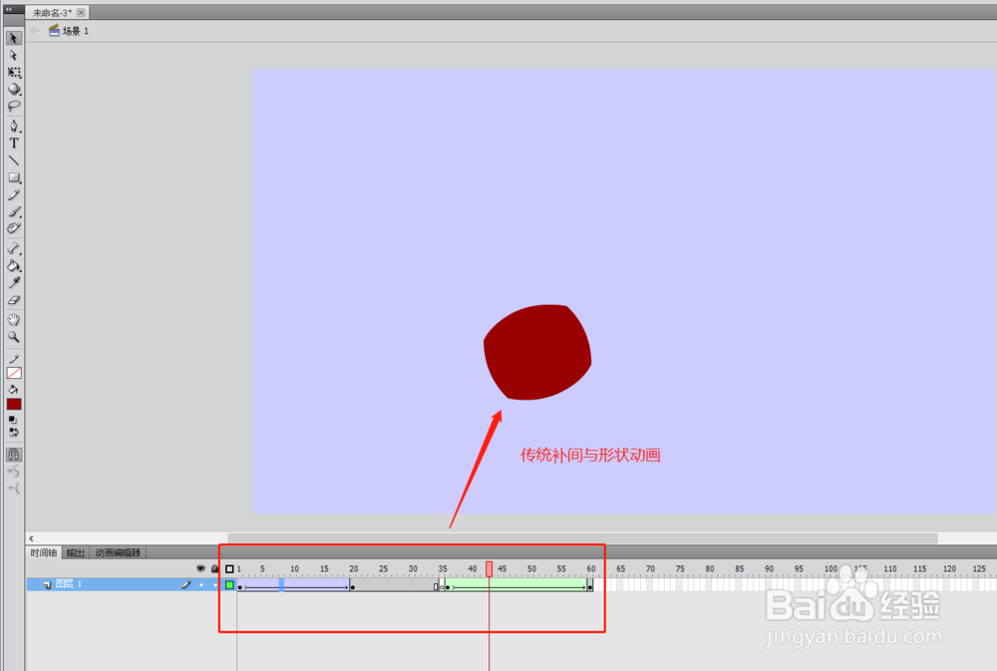
Task: Switch to the 时间轴 tab
Action: coord(43,552)
